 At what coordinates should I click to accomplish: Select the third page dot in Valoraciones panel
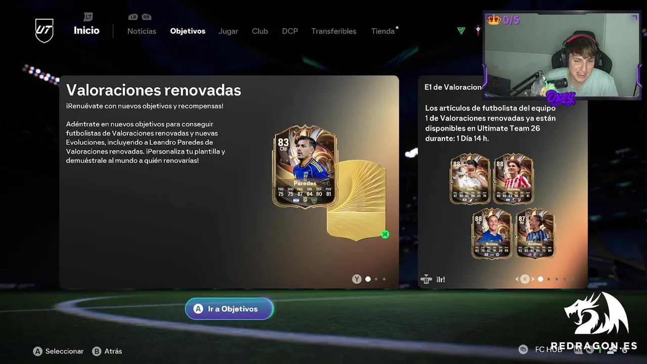coord(384,279)
